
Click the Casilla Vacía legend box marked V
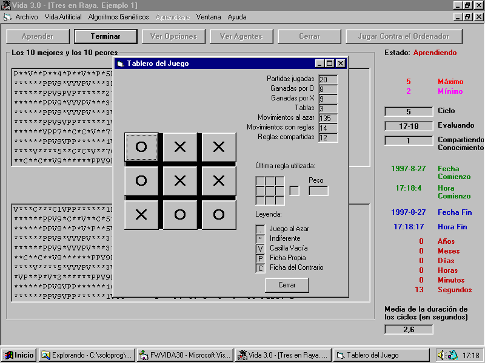point(260,249)
